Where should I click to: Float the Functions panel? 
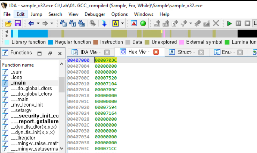pyautogui.click(x=50, y=53)
